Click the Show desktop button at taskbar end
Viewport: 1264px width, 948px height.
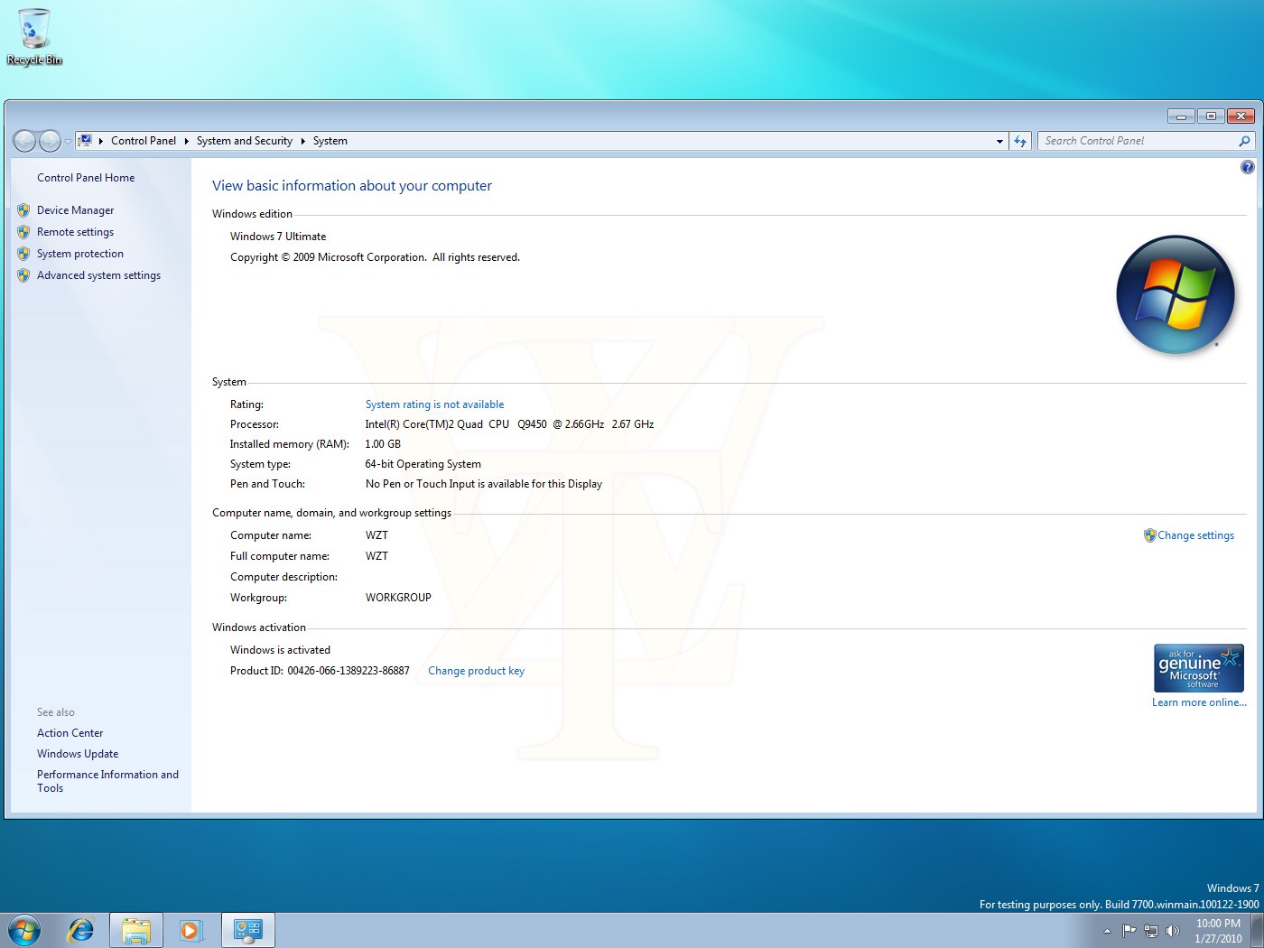[x=1257, y=931]
